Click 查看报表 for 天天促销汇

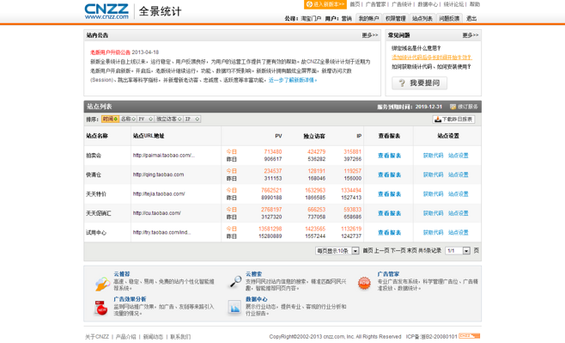(x=389, y=213)
